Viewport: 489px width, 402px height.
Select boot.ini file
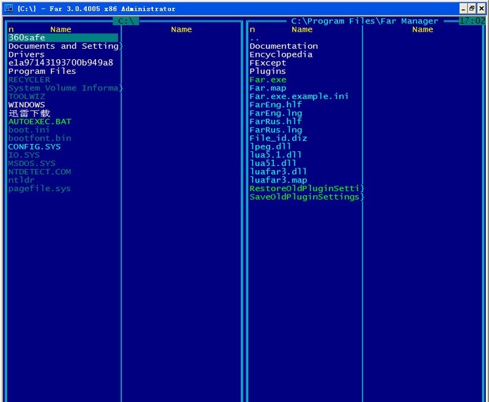[29, 130]
